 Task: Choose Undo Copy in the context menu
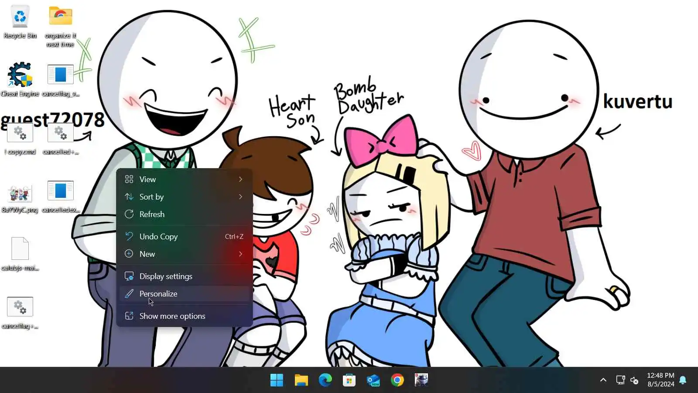click(x=185, y=236)
